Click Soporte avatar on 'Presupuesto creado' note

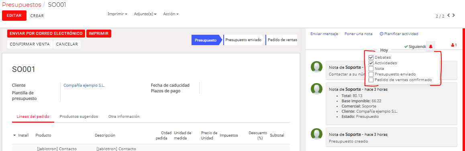316,133
